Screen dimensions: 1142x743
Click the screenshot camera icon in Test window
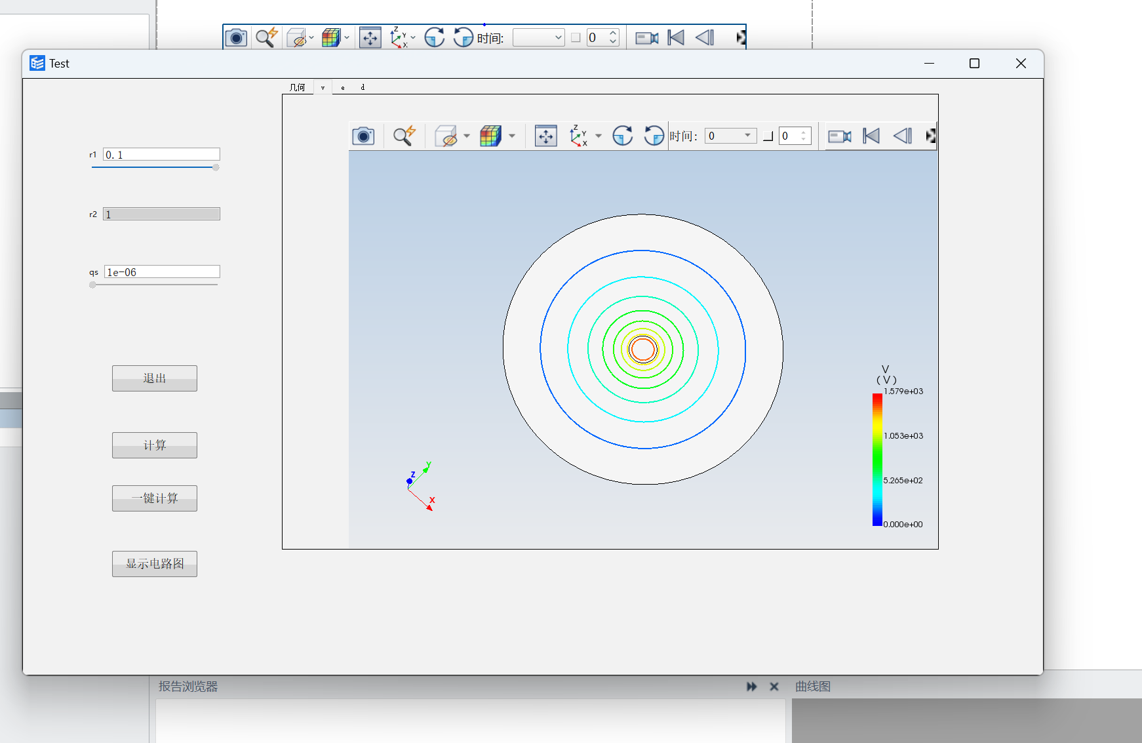(x=363, y=136)
